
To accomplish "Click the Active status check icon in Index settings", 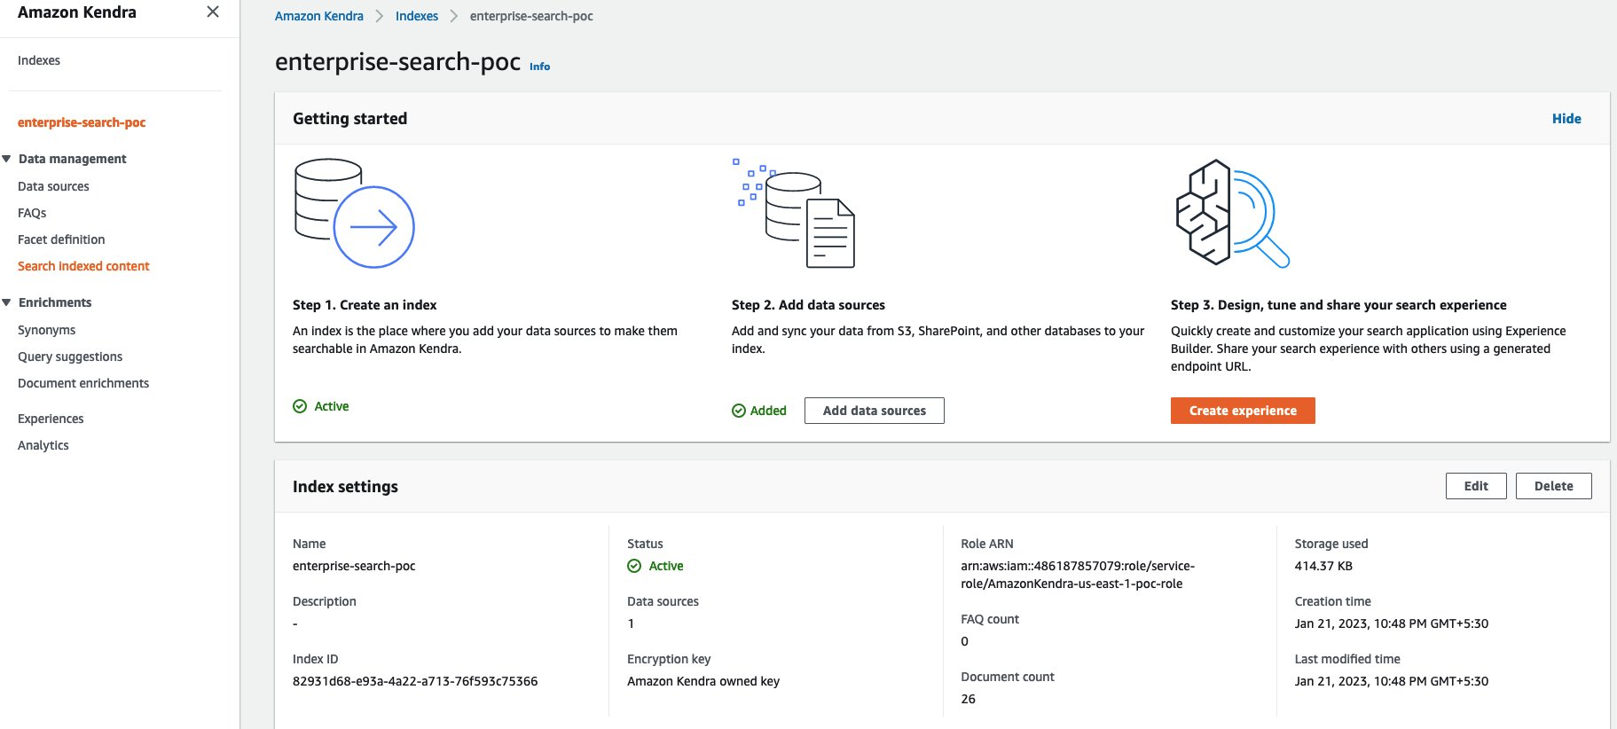I will pos(634,566).
